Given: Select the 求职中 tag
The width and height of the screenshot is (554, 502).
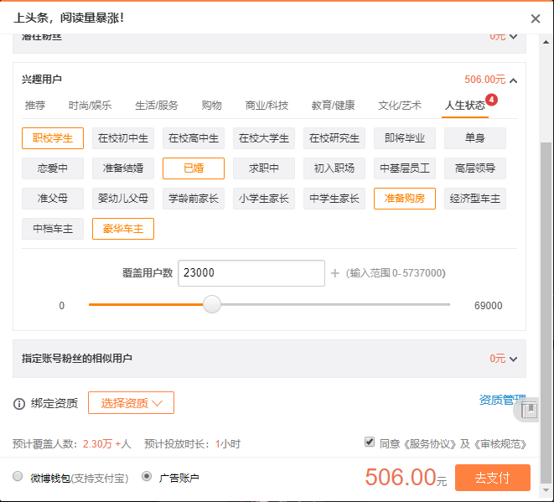Looking at the screenshot, I should pyautogui.click(x=264, y=168).
